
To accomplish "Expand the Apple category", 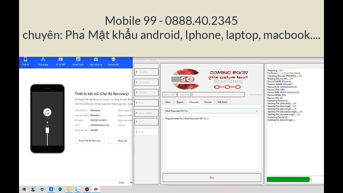I will point(146,132).
